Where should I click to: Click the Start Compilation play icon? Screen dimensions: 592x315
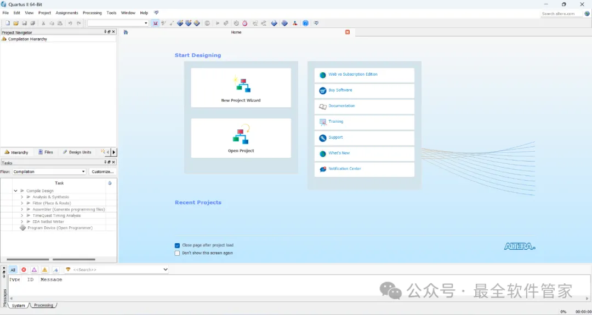point(218,23)
